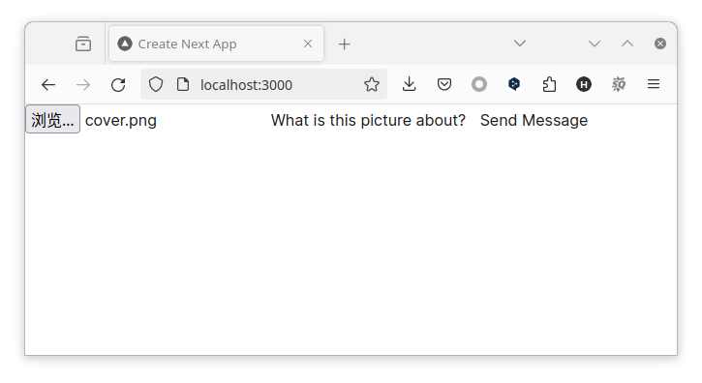The width and height of the screenshot is (702, 383).
Task: Click the black H extension icon
Action: pos(584,84)
